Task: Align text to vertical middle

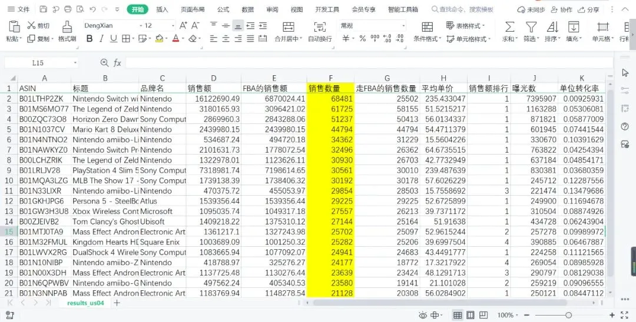Action: pyautogui.click(x=226, y=25)
